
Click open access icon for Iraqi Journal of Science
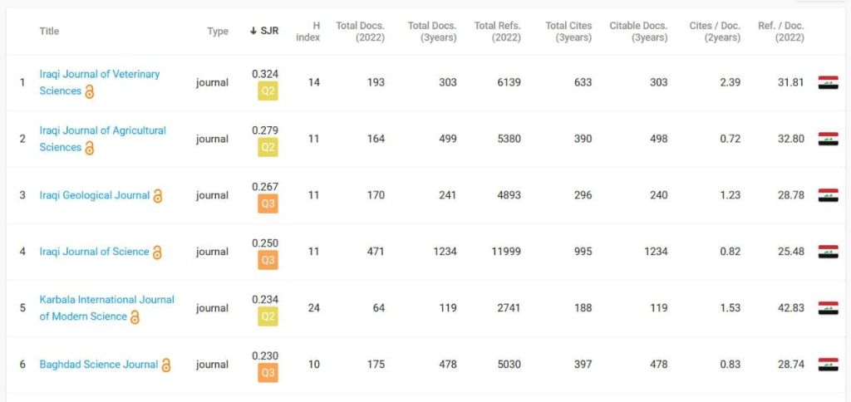[x=157, y=252]
